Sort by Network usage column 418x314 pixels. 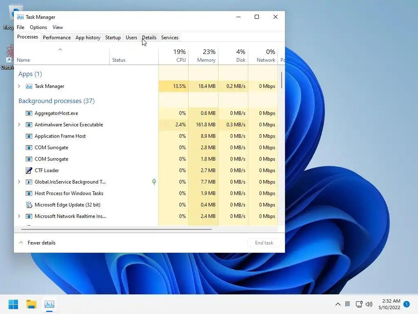263,56
